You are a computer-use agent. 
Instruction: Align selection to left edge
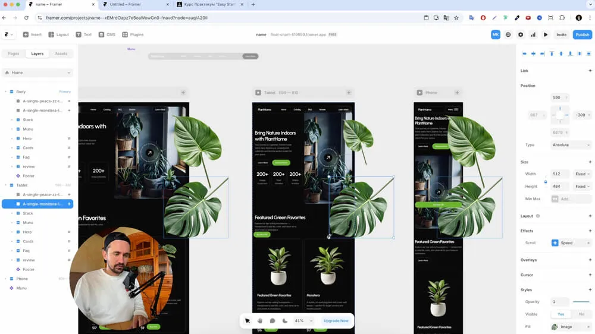[x=524, y=54]
